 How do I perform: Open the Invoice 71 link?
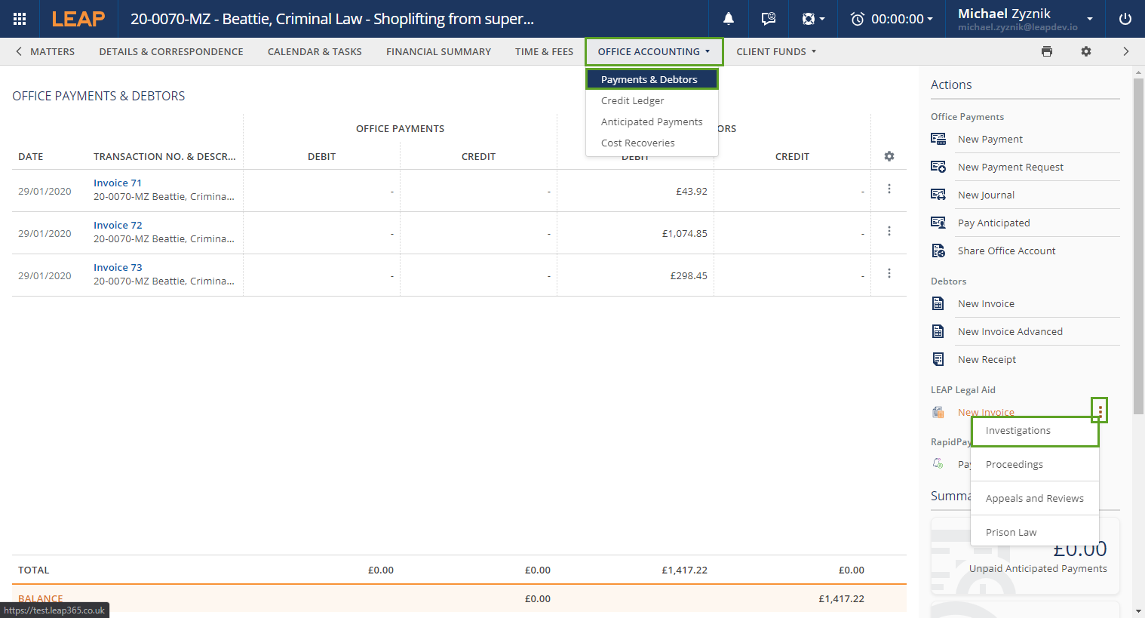[x=118, y=183]
